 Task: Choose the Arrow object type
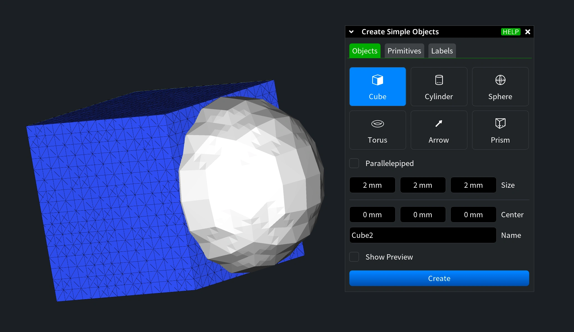439,130
